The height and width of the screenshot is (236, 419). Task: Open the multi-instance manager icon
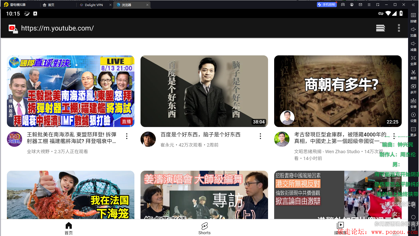413,87
